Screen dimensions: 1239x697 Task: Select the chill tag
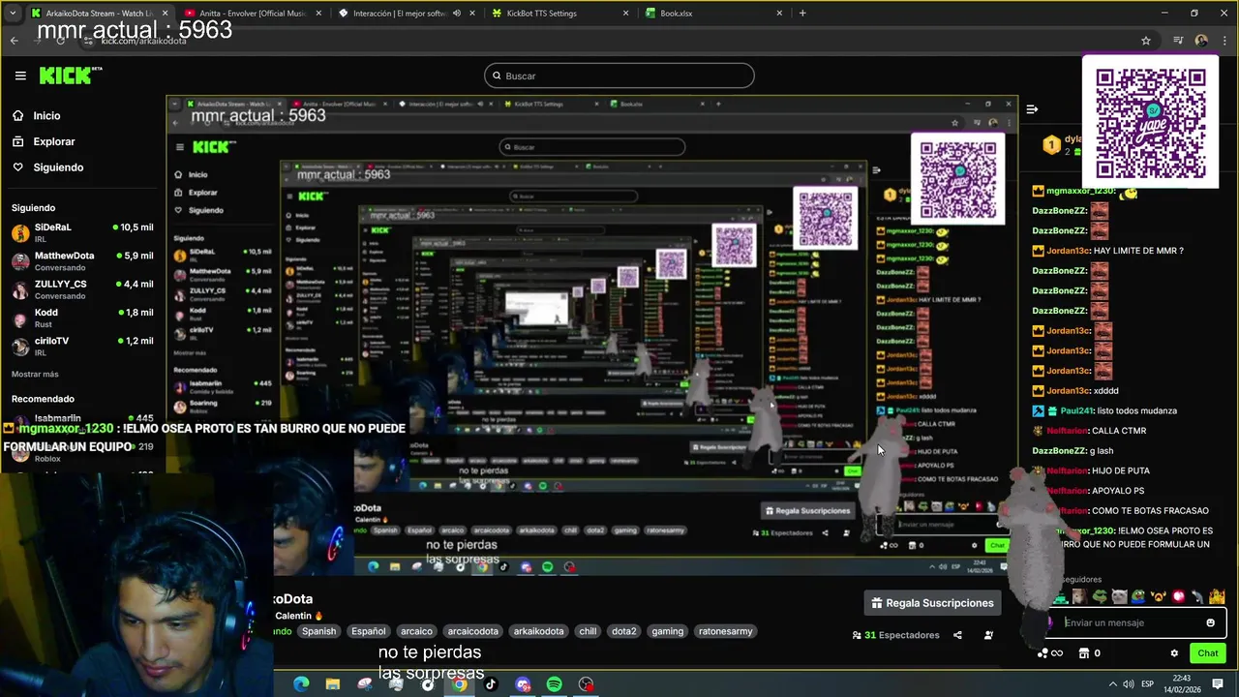click(x=588, y=631)
